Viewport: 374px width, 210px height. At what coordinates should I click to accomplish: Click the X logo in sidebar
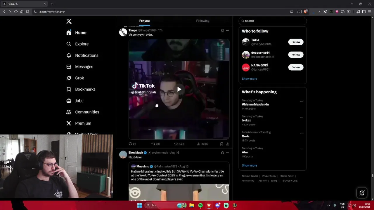(x=69, y=21)
